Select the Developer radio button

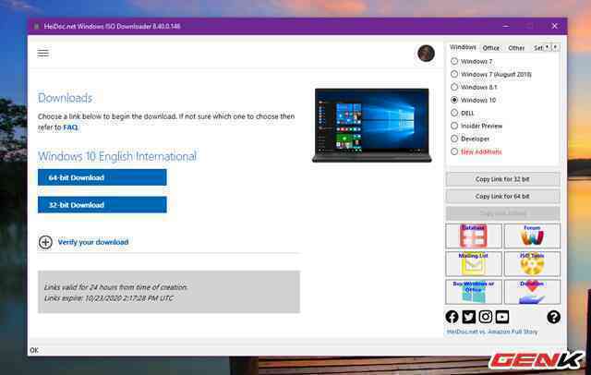(x=454, y=139)
